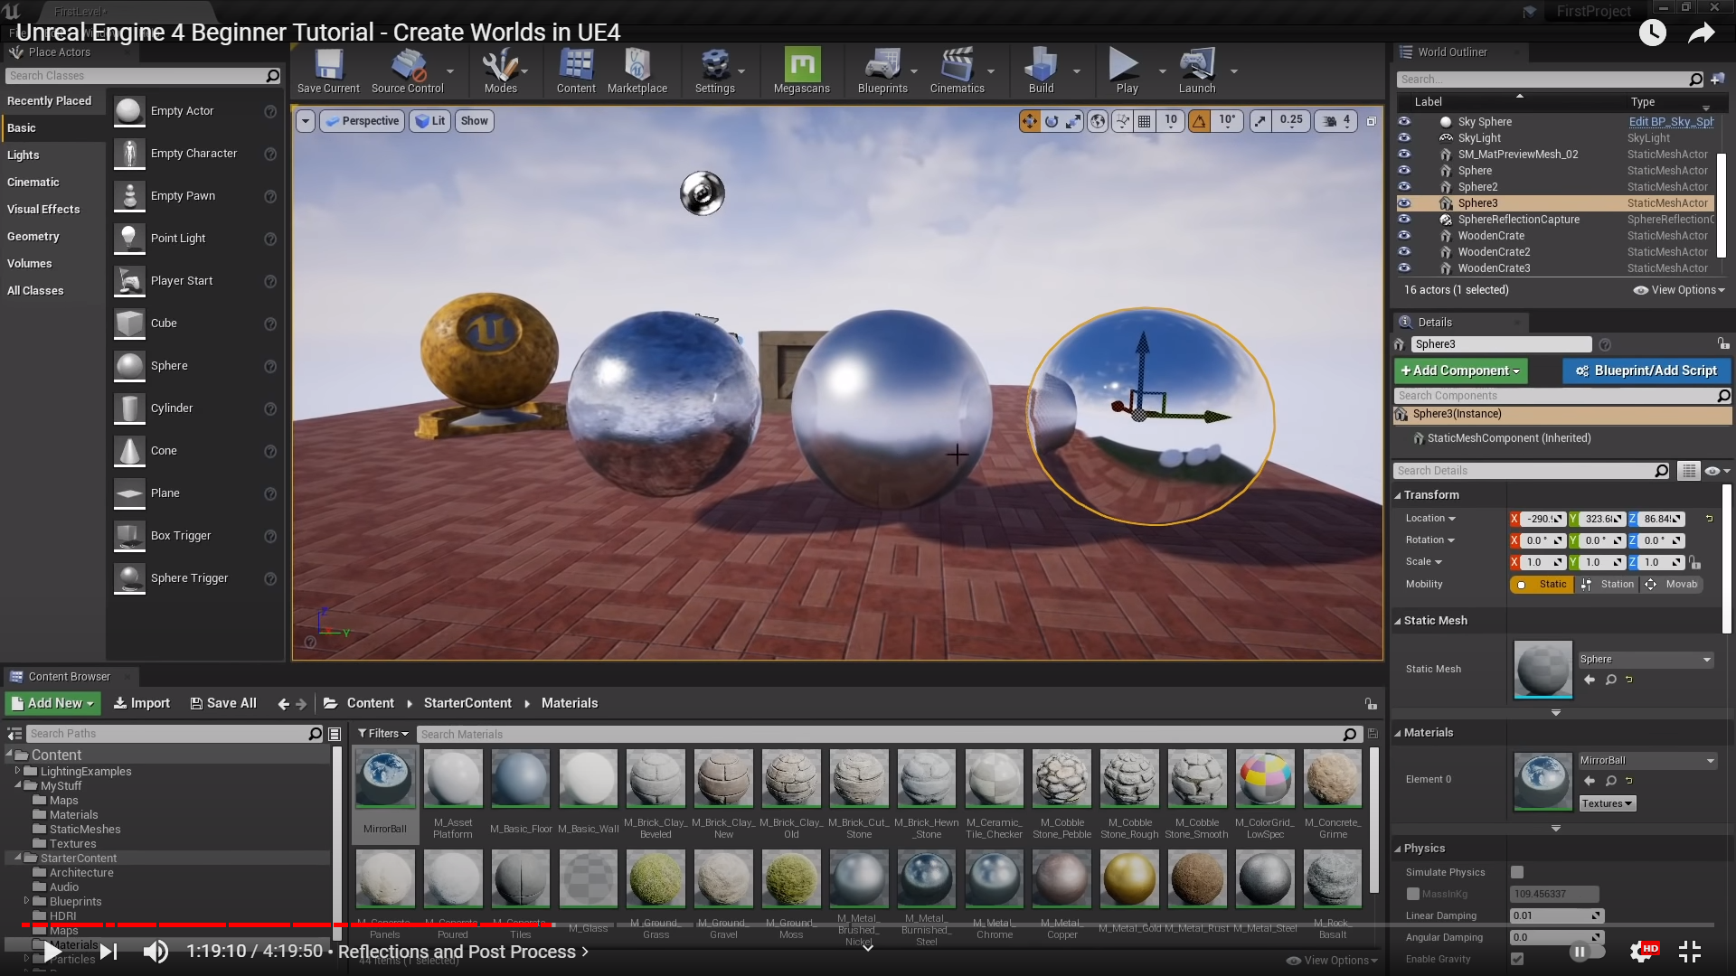This screenshot has height=976, width=1736.
Task: Click the red video progress bar
Action: tap(271, 924)
